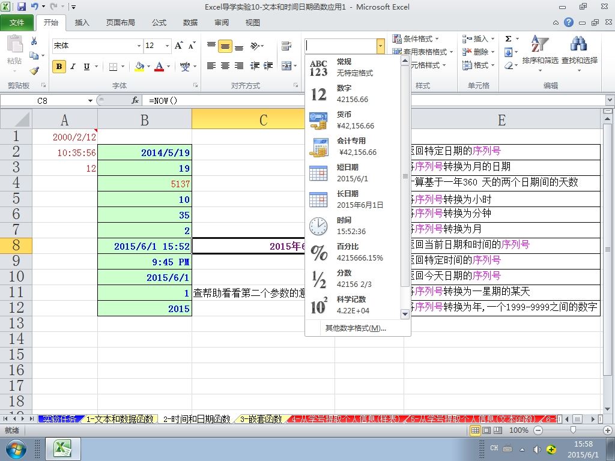Apply the yellow fill color bucket
Screen dimensions: 615x461
[139, 66]
